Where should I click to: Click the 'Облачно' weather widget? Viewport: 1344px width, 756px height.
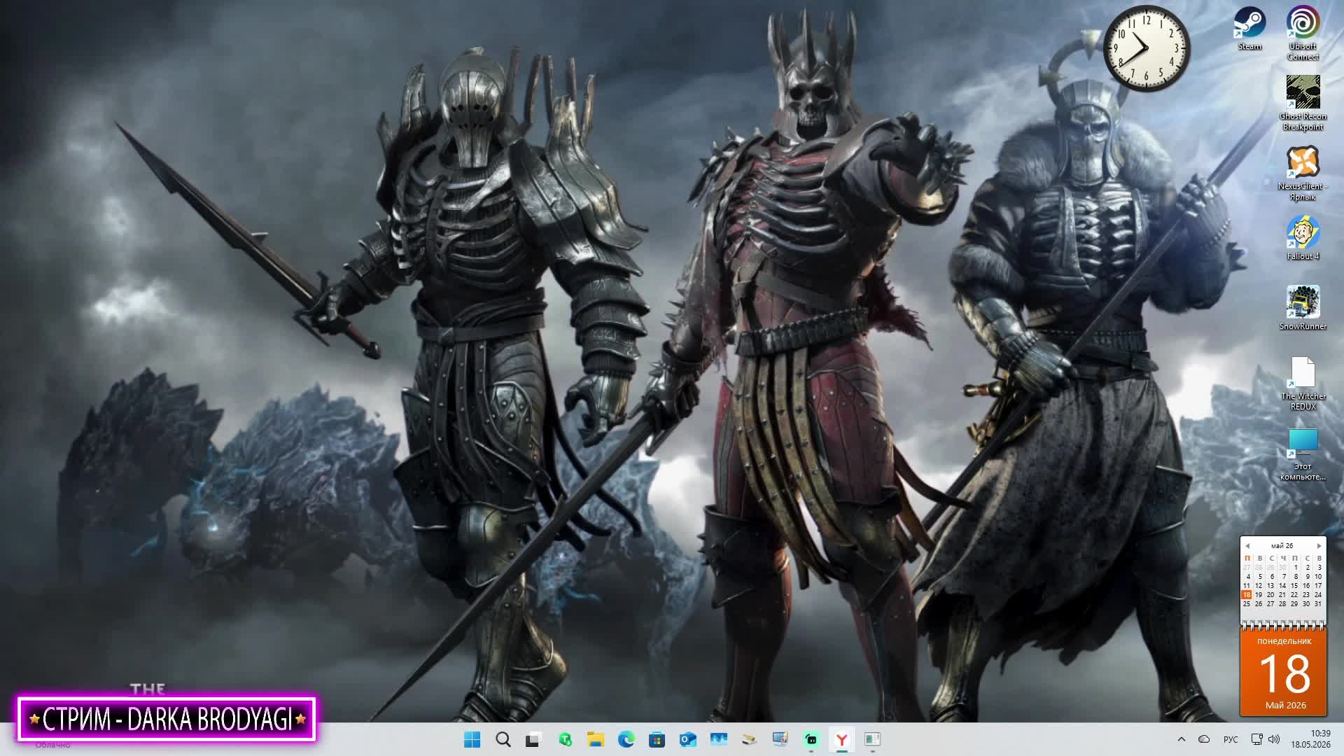point(52,745)
